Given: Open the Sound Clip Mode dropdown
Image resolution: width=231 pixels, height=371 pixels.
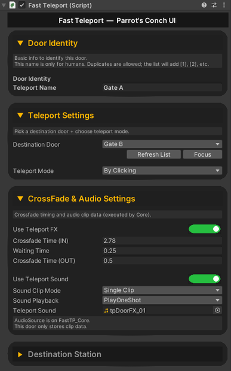Looking at the screenshot, I should [x=162, y=290].
